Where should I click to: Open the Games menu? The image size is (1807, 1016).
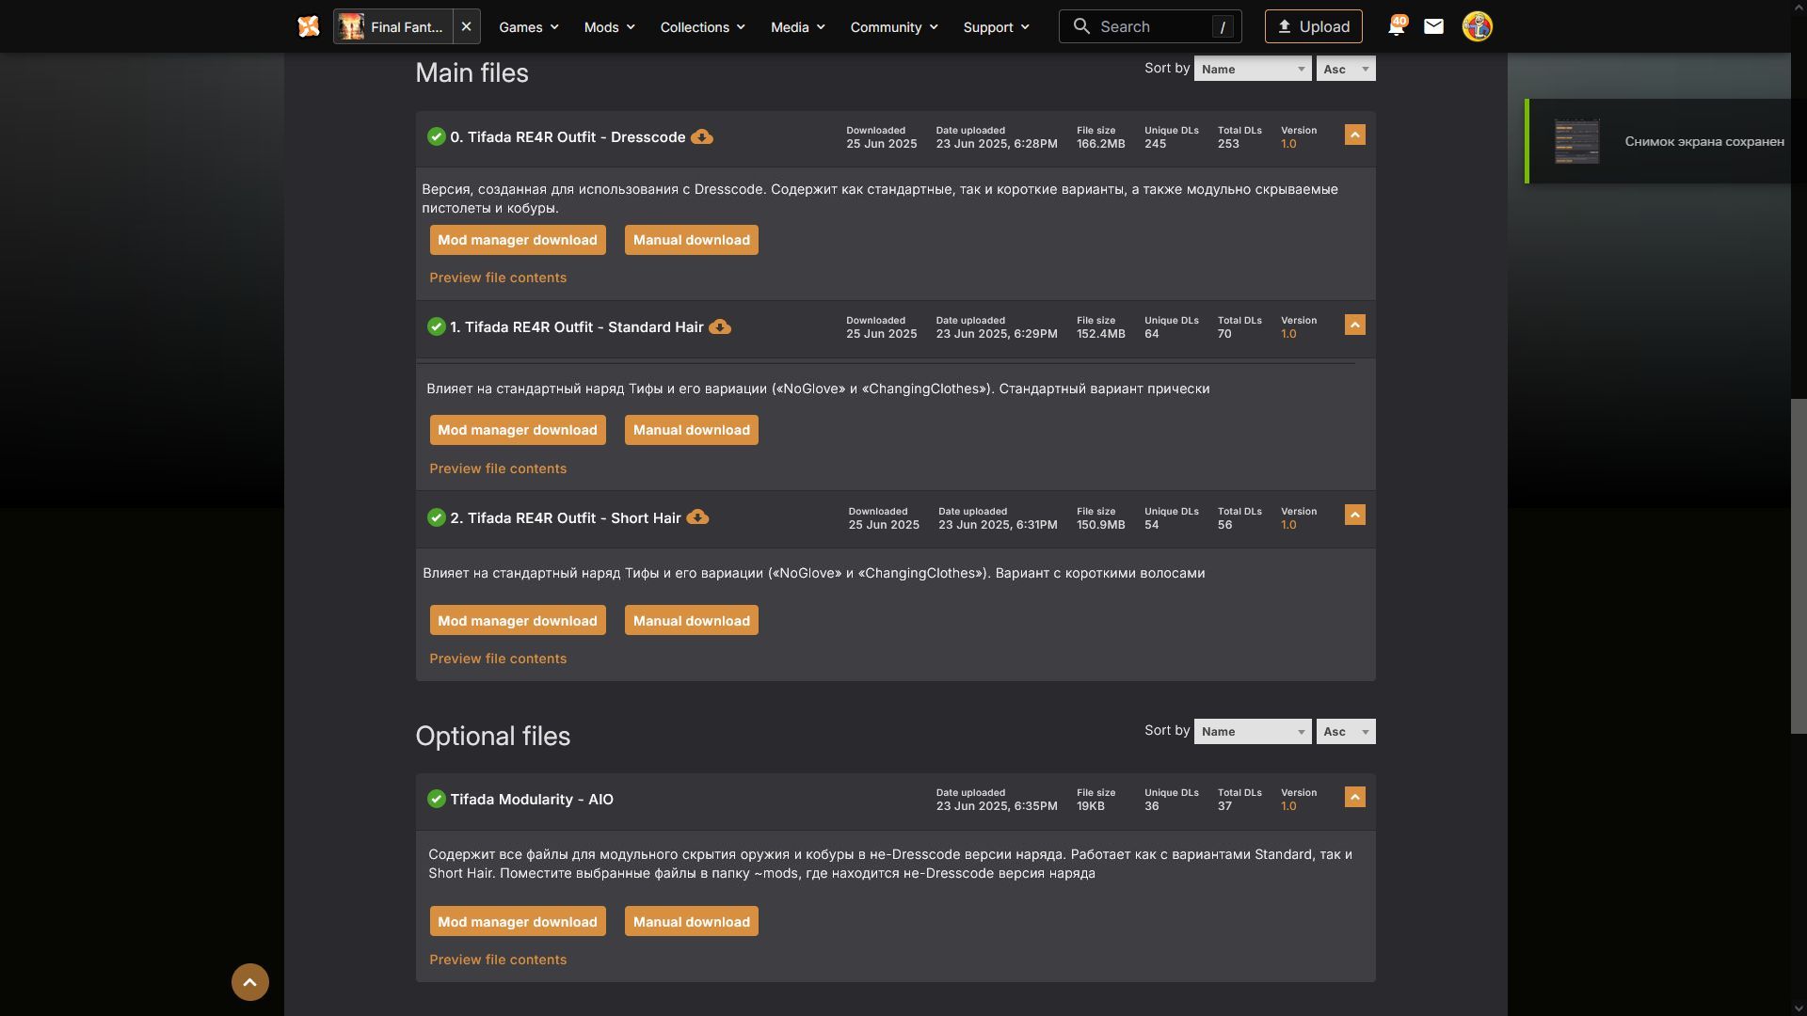529,26
